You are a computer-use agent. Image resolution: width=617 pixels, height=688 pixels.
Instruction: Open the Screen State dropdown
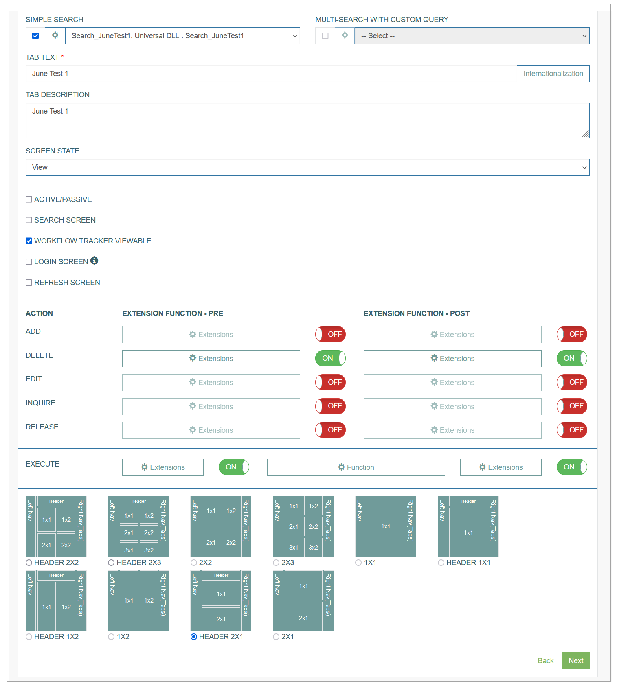(307, 167)
